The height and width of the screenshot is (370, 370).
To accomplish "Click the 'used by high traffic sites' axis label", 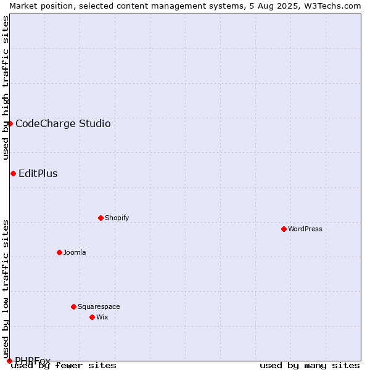I will point(6,88).
